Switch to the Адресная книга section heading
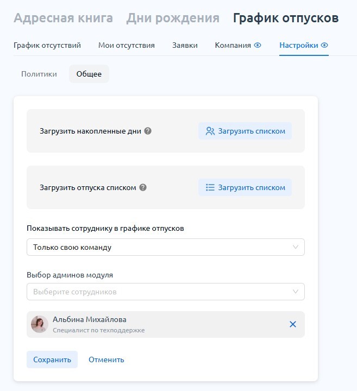 pyautogui.click(x=64, y=18)
